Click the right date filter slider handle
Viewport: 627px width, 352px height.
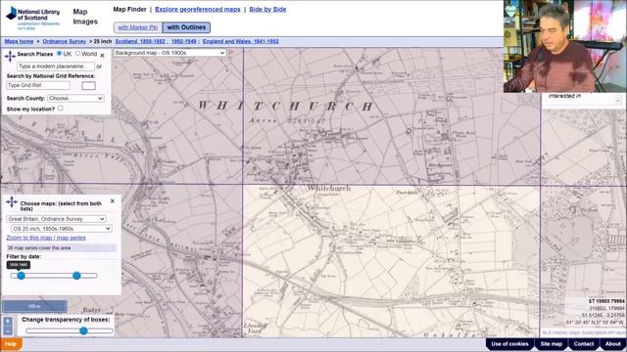76,276
